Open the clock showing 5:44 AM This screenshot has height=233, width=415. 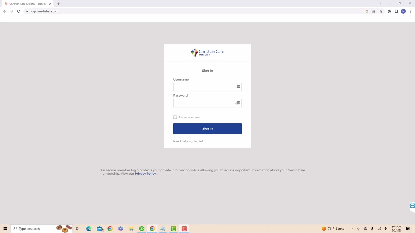point(397,229)
